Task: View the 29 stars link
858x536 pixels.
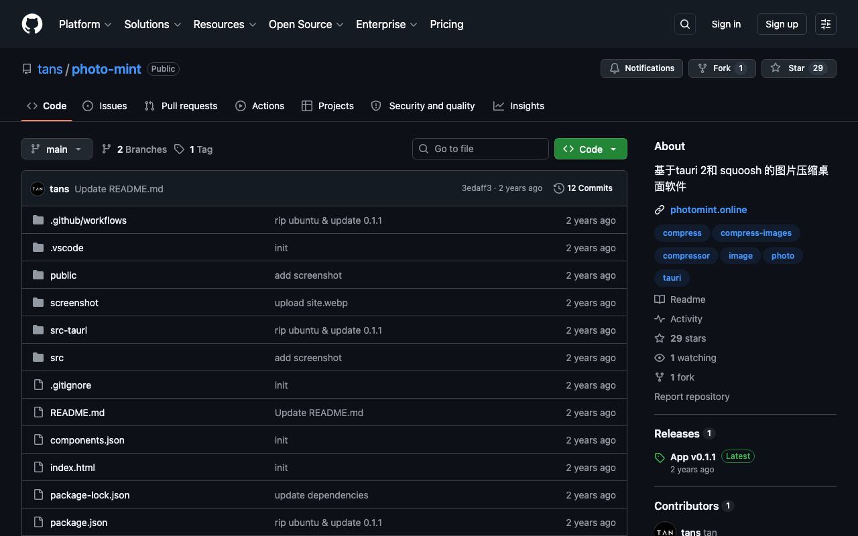Action: 680,338
